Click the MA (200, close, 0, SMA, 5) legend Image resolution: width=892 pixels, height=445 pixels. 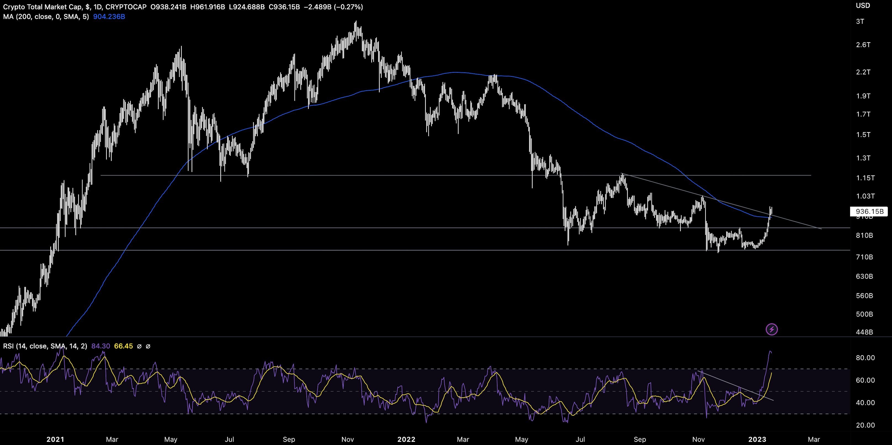coord(46,17)
